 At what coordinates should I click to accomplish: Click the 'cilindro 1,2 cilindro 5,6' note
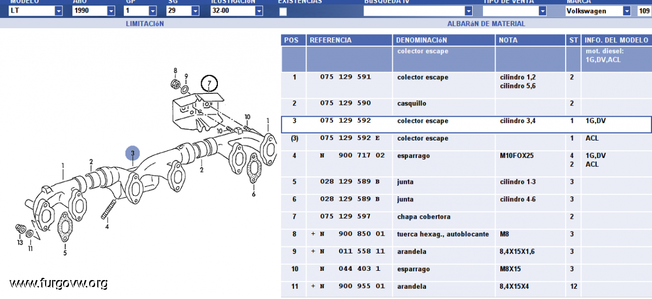tap(518, 81)
